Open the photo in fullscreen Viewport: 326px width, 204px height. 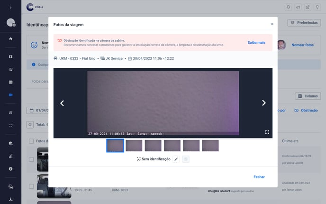tap(267, 132)
